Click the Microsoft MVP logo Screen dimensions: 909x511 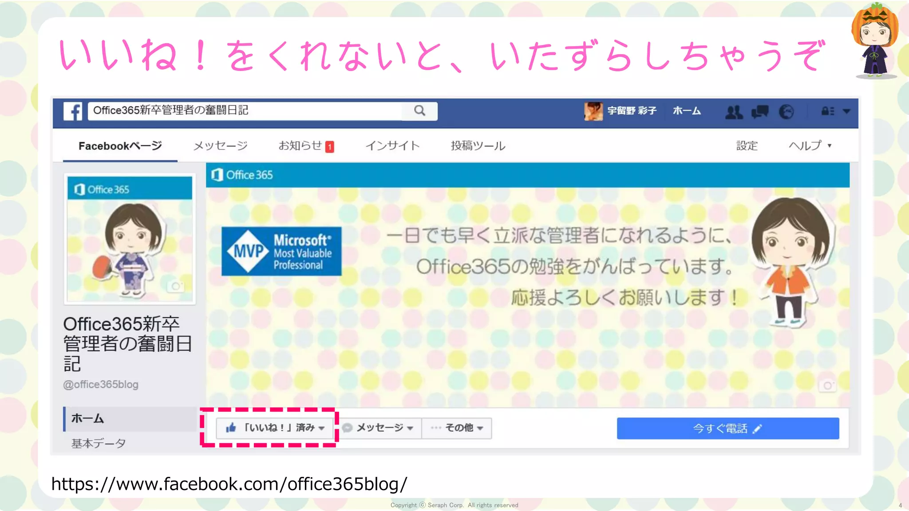pos(281,252)
